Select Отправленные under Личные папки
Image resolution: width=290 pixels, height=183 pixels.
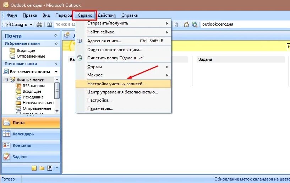click(37, 108)
